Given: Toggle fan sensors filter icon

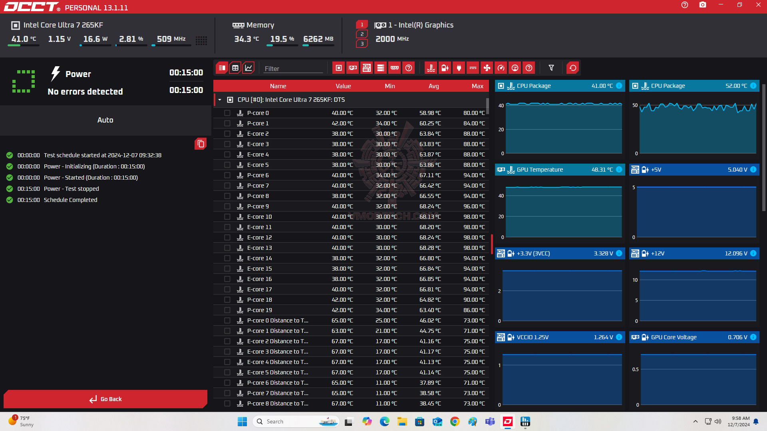Looking at the screenshot, I should click(487, 68).
